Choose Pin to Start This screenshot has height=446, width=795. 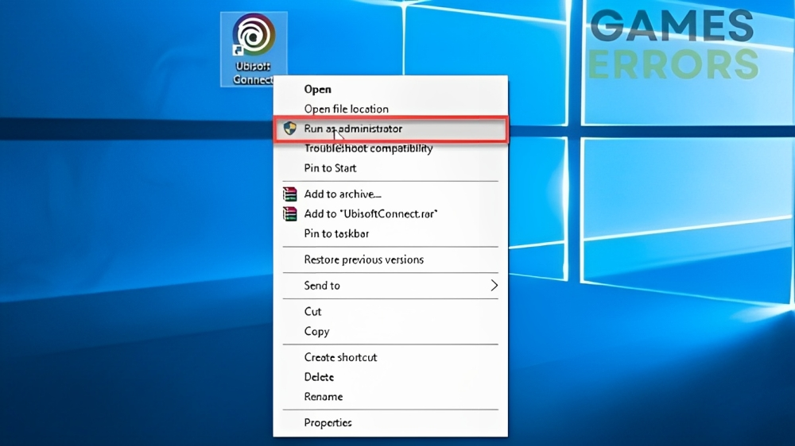390,168
